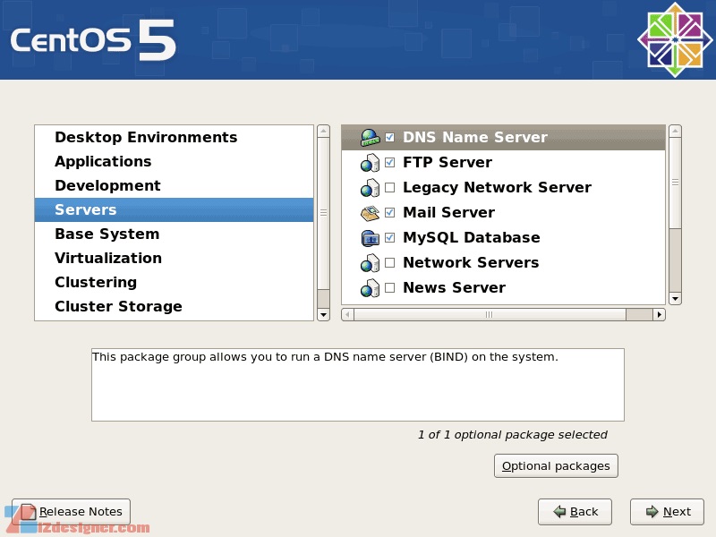Click the CentOS logo emblem
The height and width of the screenshot is (537, 716).
675,39
